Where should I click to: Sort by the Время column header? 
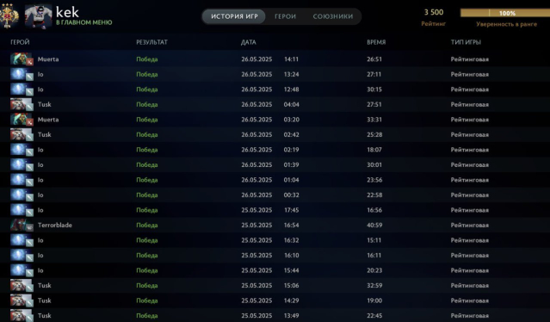[x=376, y=42]
